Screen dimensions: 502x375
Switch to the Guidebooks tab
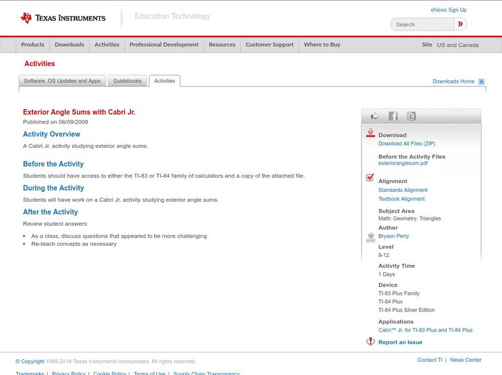127,81
